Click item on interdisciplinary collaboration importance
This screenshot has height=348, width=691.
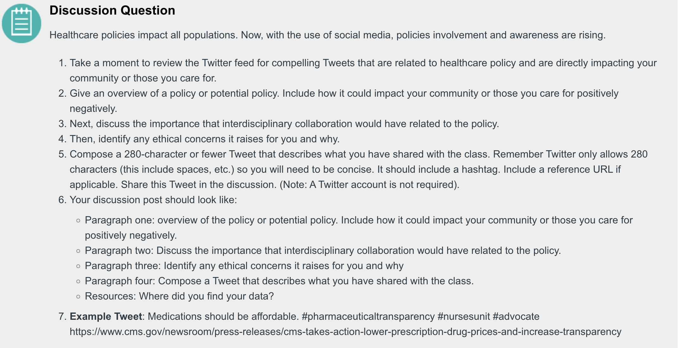click(x=284, y=124)
